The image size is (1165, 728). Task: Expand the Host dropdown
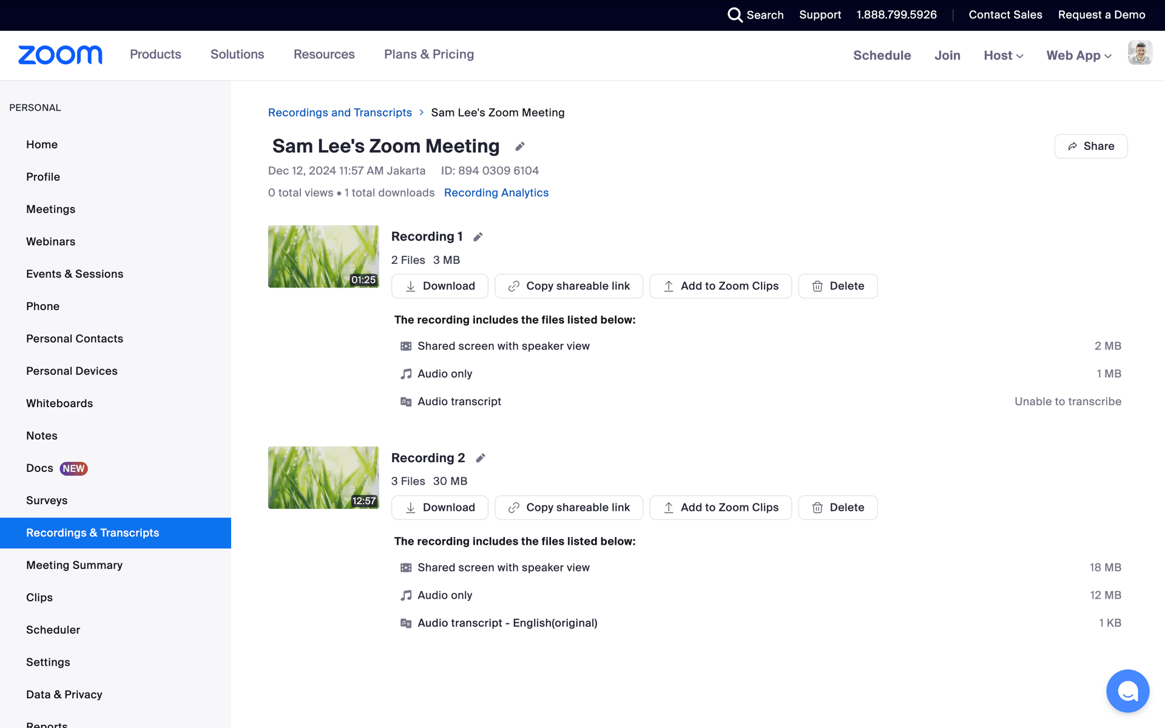click(x=1004, y=55)
